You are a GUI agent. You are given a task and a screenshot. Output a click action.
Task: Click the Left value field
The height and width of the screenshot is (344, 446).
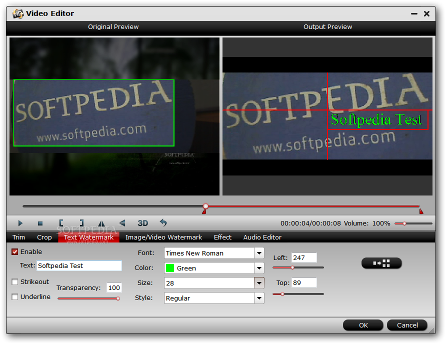[304, 257]
